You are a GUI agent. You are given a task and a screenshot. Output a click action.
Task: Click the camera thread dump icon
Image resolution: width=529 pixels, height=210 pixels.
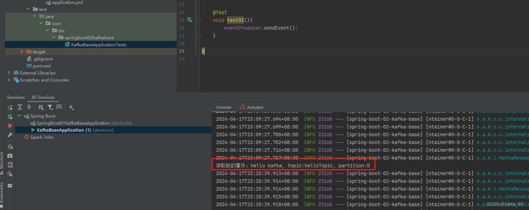pos(10,156)
